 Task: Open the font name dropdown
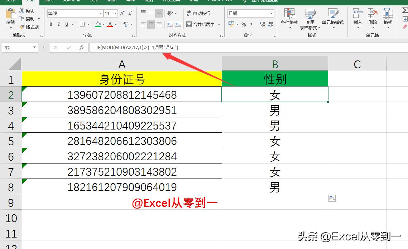[x=100, y=13]
